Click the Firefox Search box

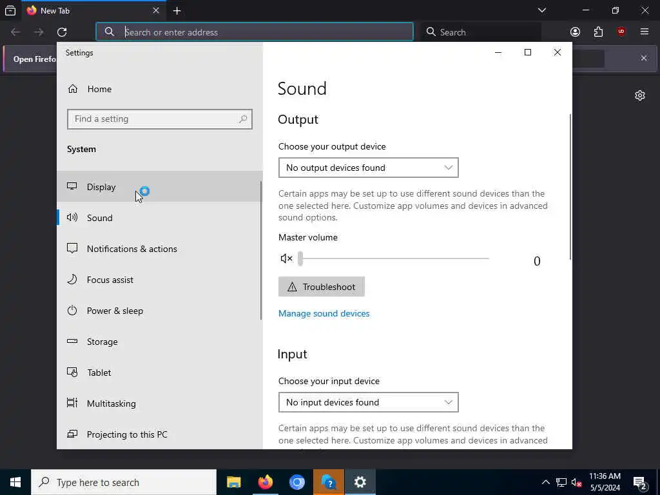point(481,32)
